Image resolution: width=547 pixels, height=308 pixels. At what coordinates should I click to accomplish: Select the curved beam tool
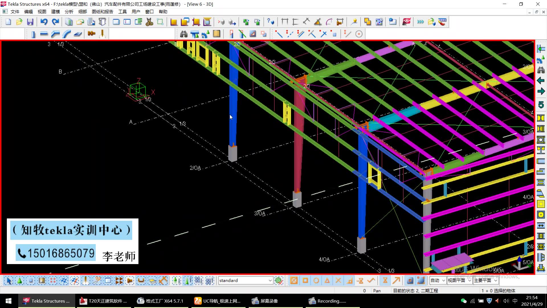click(x=66, y=34)
